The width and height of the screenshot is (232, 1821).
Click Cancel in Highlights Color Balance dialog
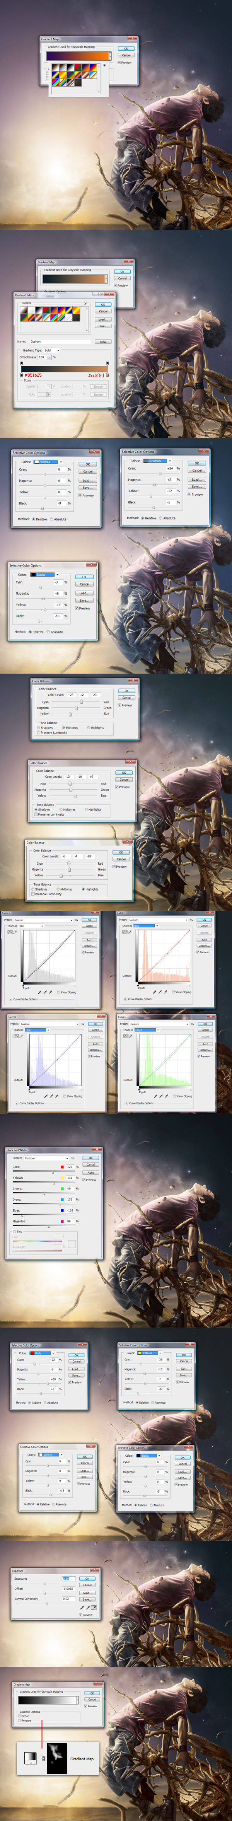tap(121, 860)
